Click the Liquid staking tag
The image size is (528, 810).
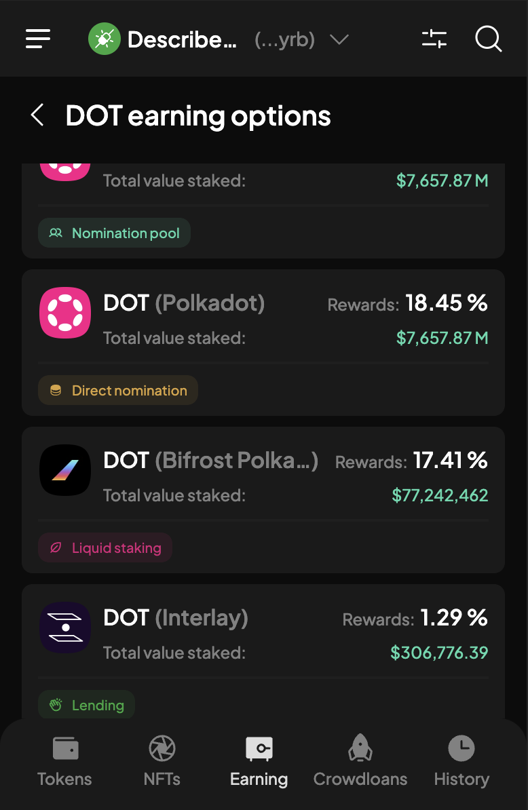coord(105,547)
